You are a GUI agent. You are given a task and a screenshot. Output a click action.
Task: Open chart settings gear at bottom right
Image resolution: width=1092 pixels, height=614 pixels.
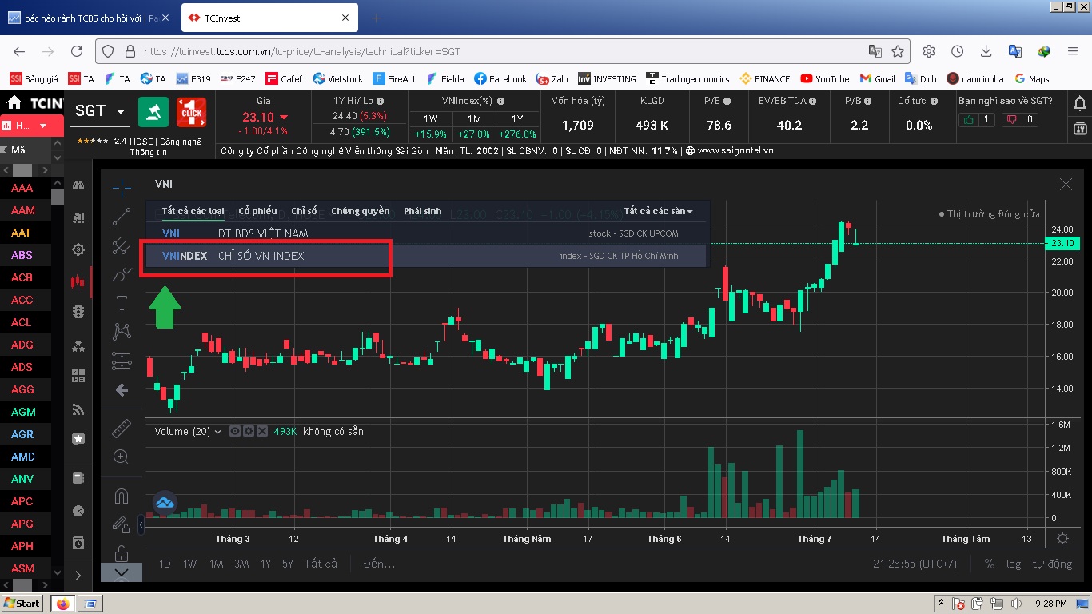click(x=1062, y=539)
